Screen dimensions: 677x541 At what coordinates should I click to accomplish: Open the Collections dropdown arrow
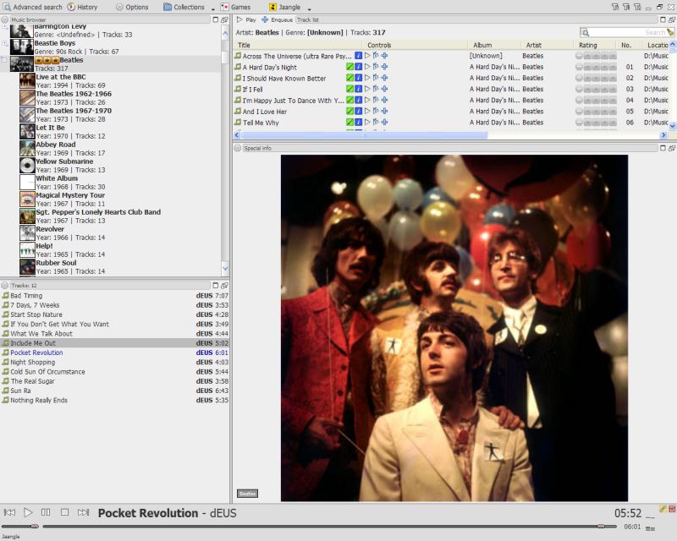212,8
